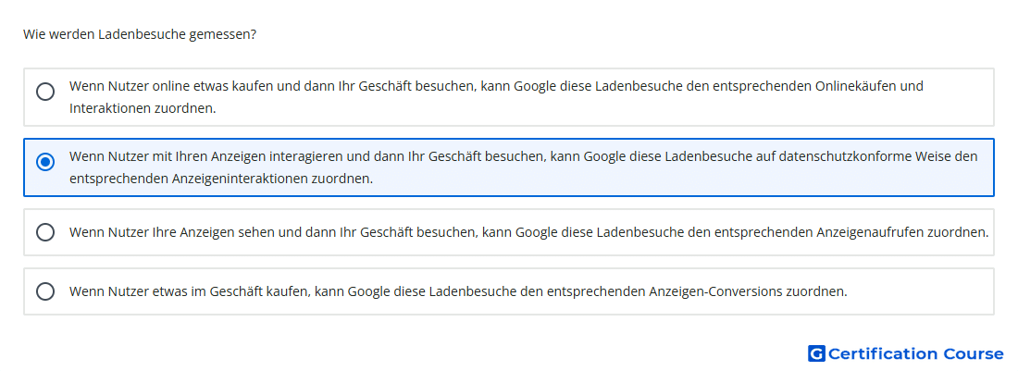This screenshot has height=371, width=1018.
Task: Click line entsprechenden Anzeigeninteraktionen zuordnen in highlighted answer
Action: (x=221, y=179)
